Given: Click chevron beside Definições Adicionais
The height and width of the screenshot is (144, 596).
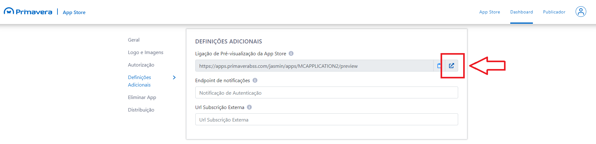Looking at the screenshot, I should (174, 77).
